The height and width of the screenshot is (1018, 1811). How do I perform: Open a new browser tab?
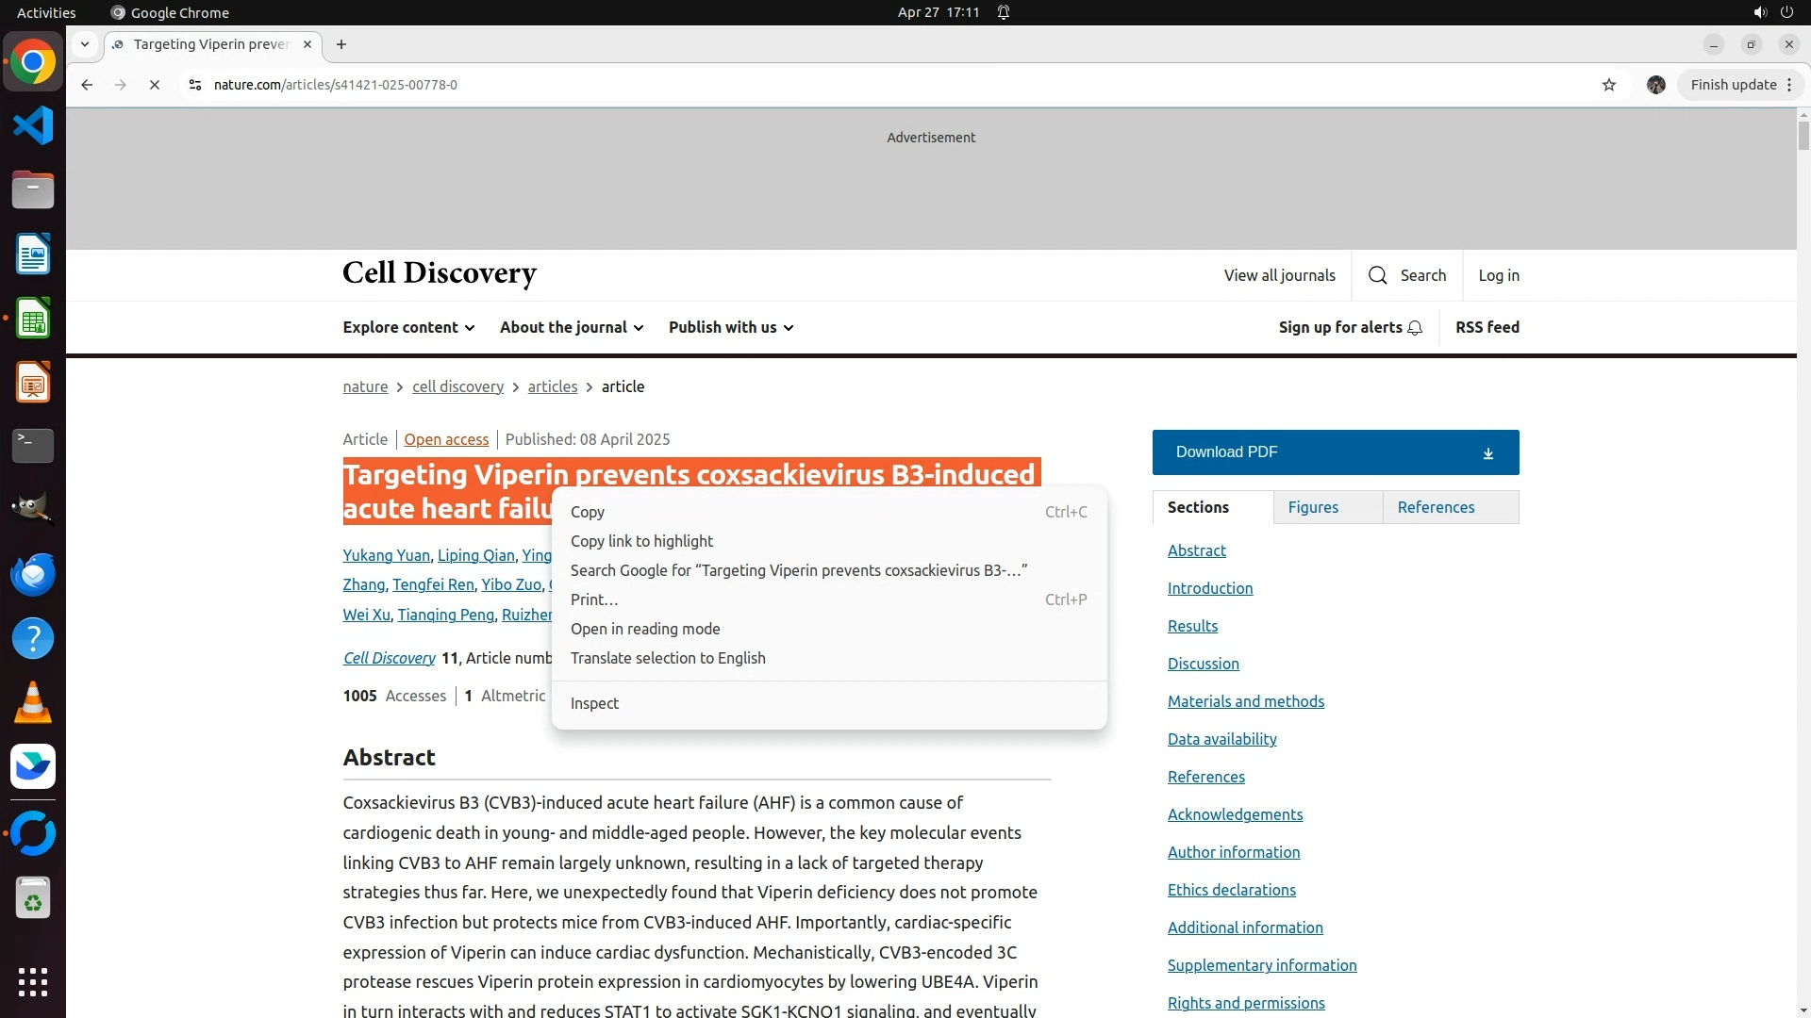coord(341,44)
